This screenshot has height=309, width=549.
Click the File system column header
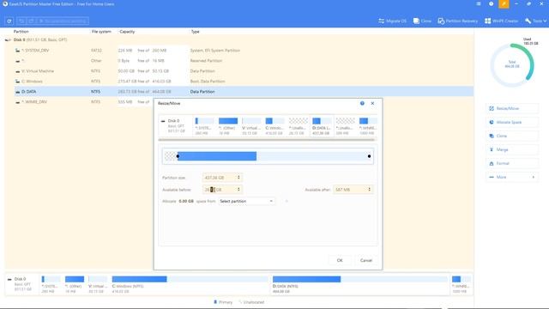coord(101,32)
